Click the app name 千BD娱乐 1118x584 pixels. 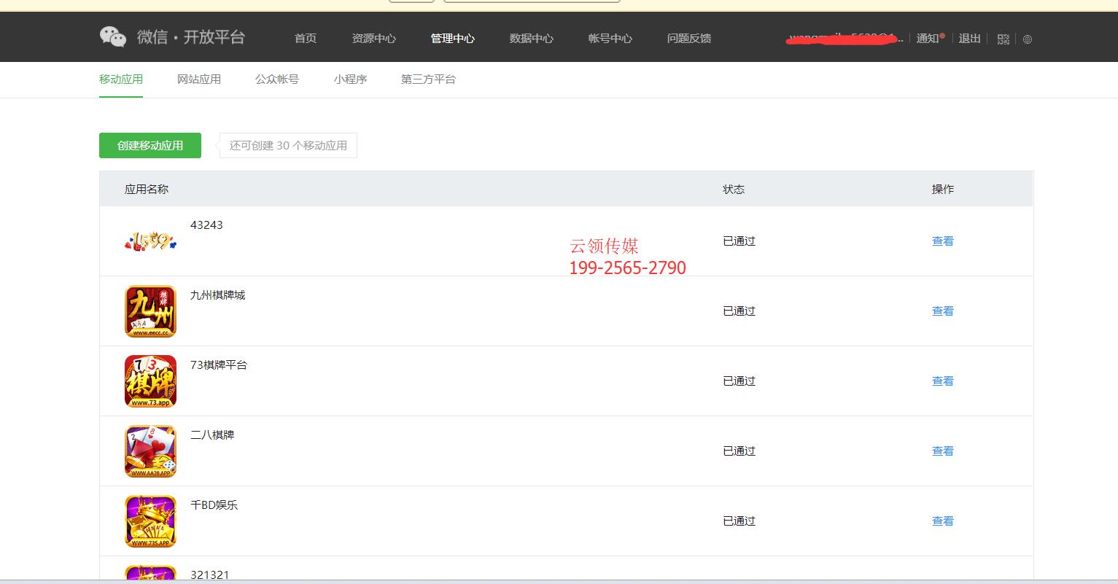pos(214,505)
